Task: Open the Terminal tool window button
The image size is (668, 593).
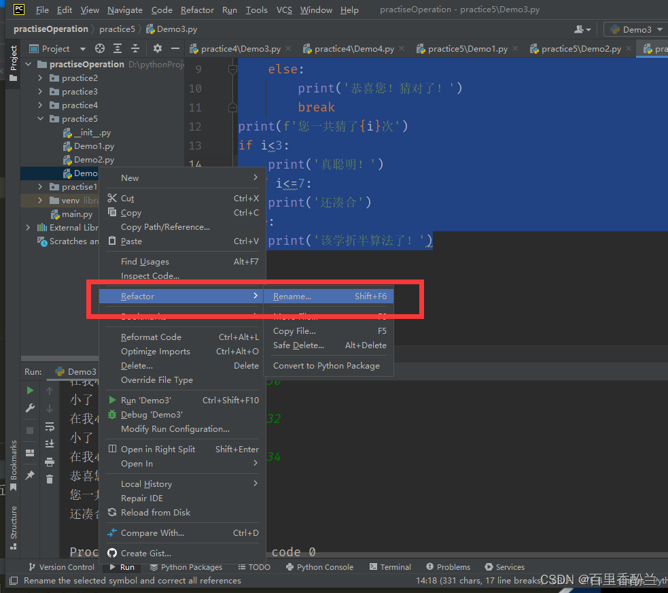Action: coord(390,567)
